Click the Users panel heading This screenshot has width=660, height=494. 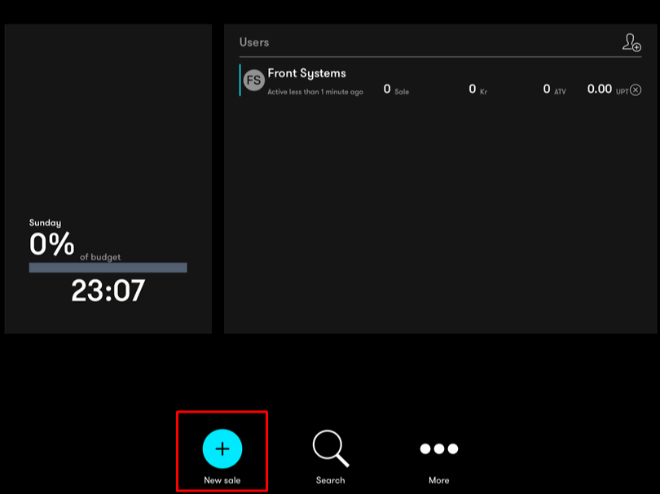[254, 42]
